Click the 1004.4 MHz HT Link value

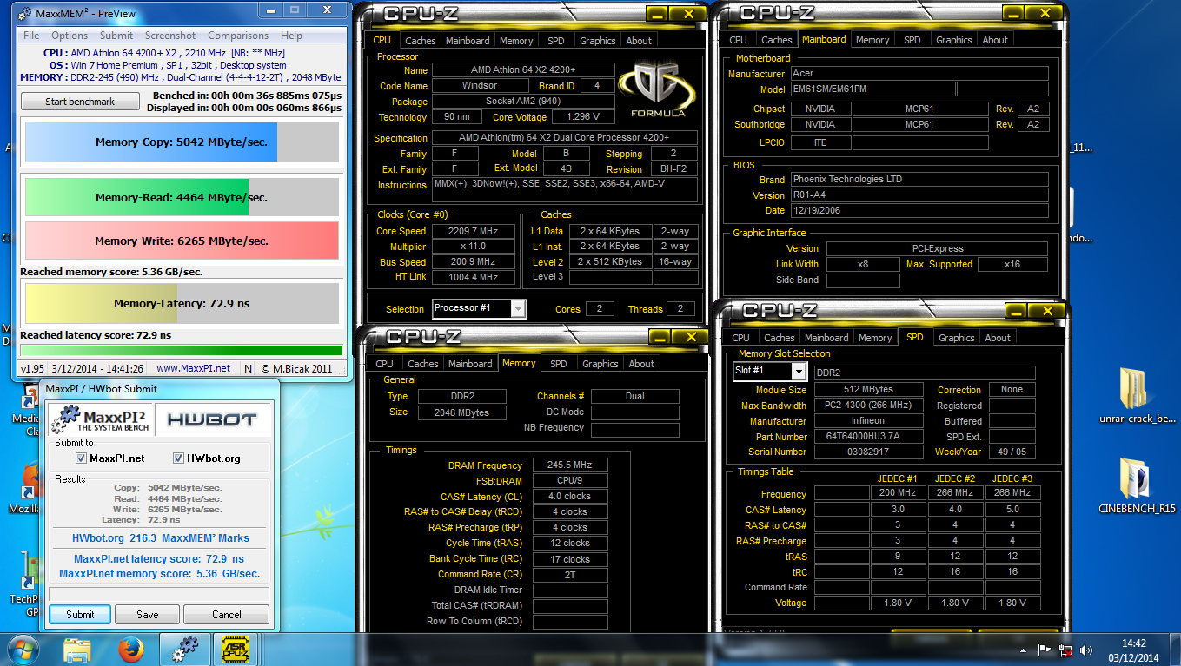[474, 277]
